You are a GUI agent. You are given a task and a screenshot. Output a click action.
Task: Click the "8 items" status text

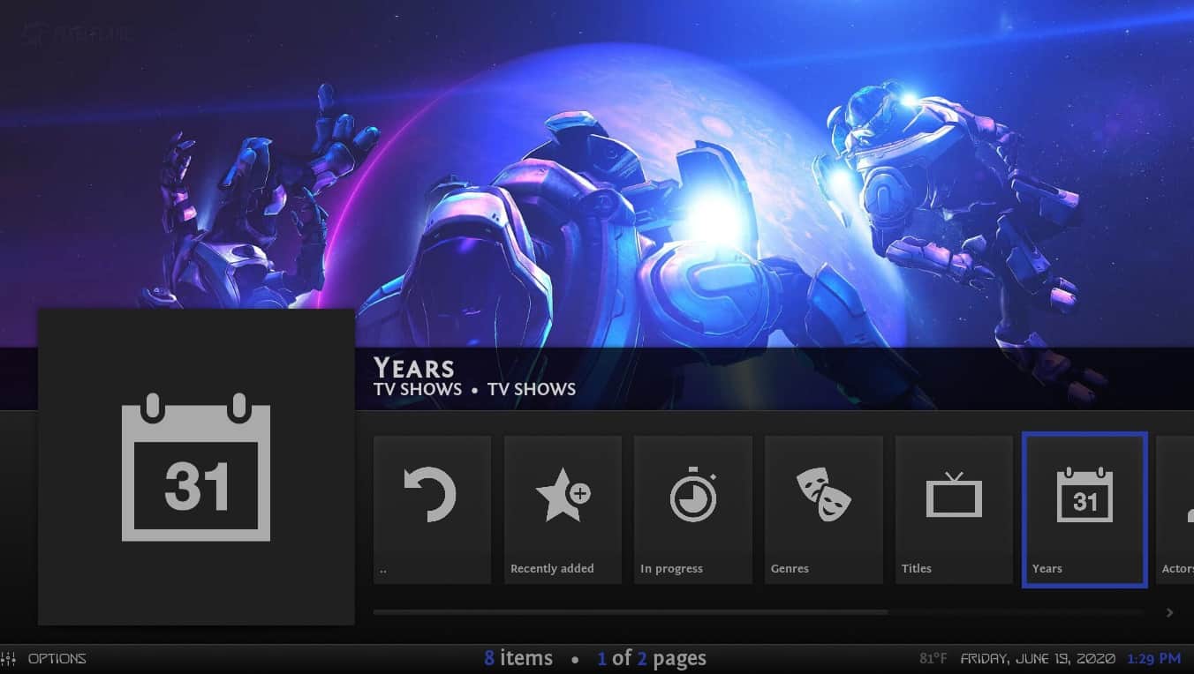[x=518, y=658]
